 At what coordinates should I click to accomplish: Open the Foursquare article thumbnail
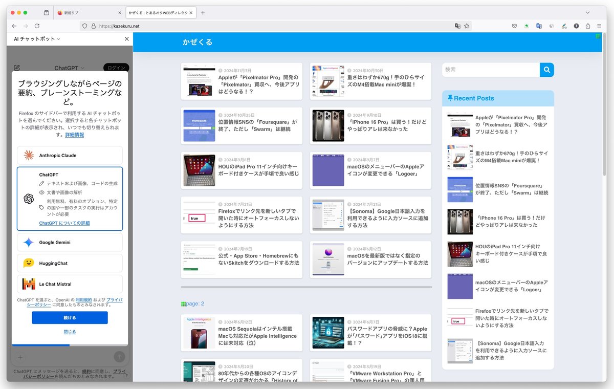(199, 125)
